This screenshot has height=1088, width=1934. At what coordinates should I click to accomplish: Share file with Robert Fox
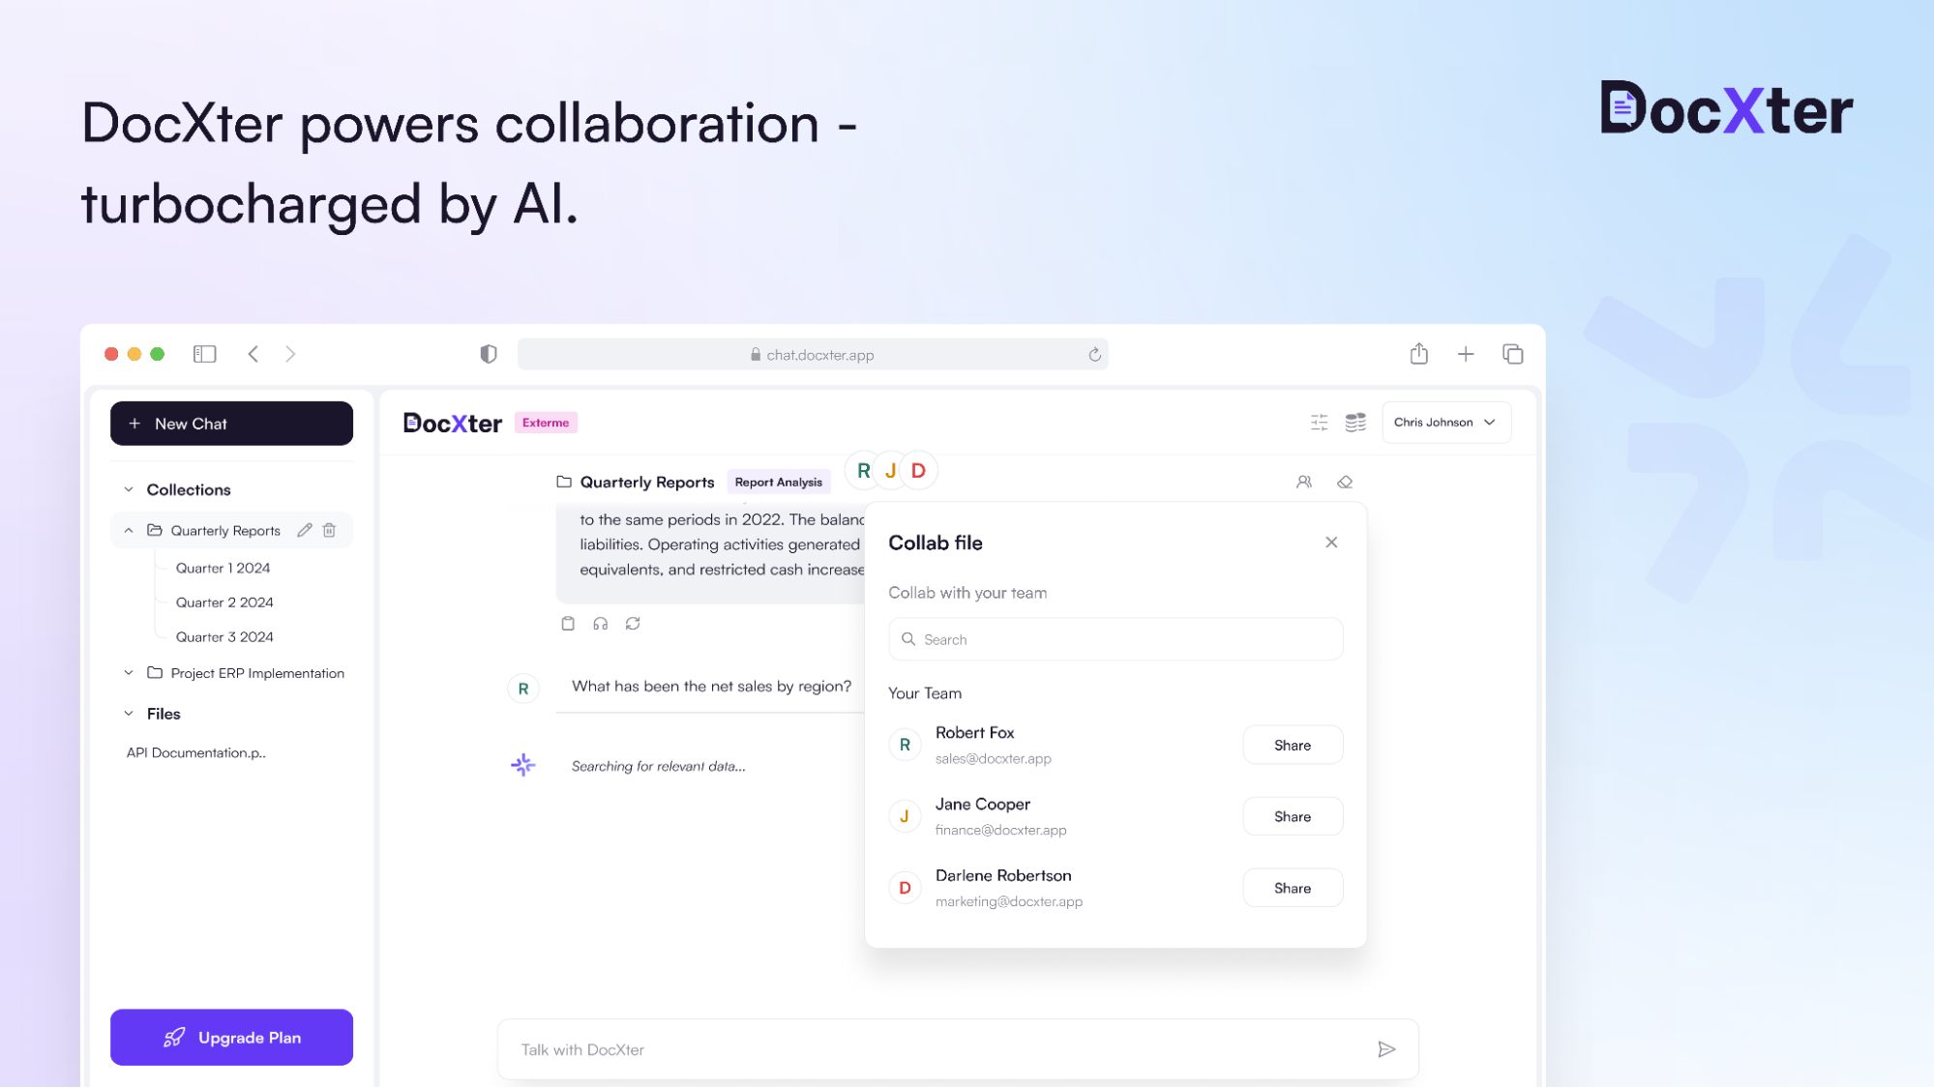coord(1290,744)
